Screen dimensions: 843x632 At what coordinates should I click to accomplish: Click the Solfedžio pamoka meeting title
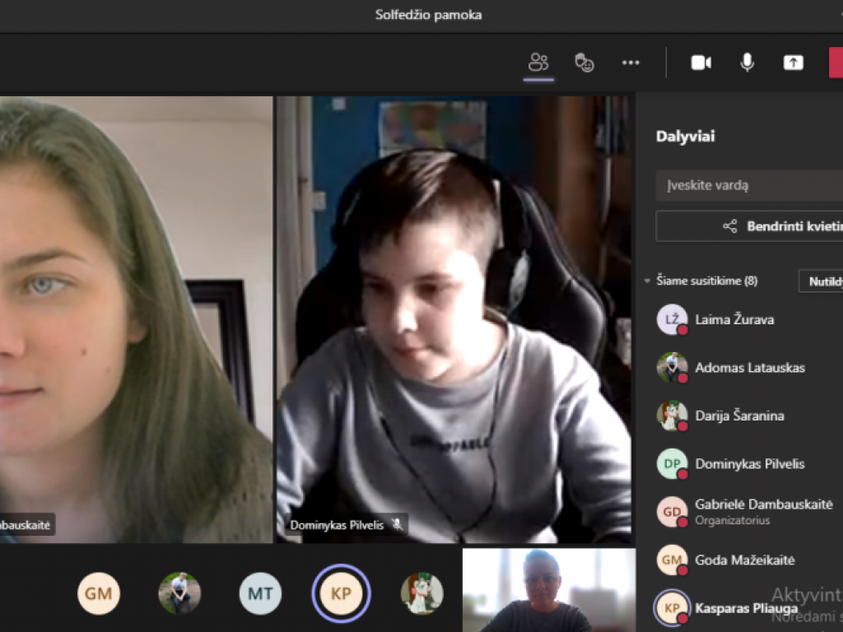428,15
